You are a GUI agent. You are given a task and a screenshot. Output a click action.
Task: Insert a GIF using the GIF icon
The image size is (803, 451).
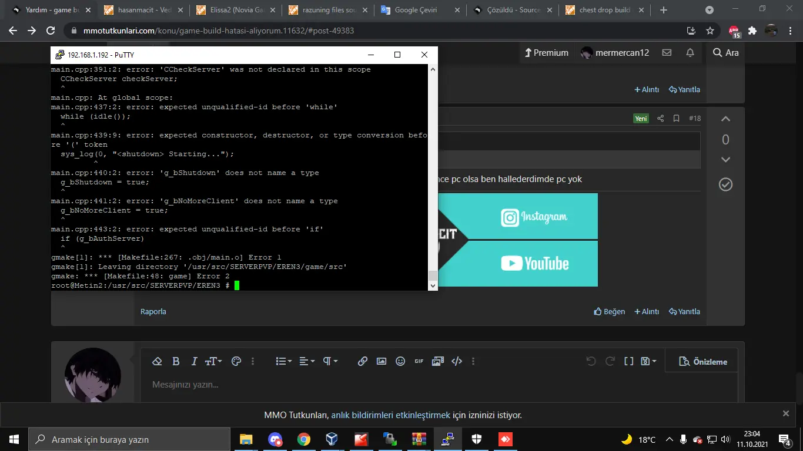tap(419, 361)
